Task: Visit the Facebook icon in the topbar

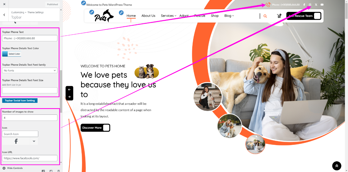Action: (x=304, y=5)
